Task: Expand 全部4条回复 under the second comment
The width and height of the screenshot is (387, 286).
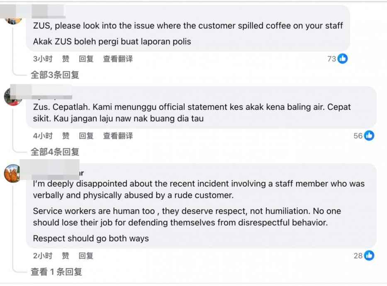Action: coord(55,152)
